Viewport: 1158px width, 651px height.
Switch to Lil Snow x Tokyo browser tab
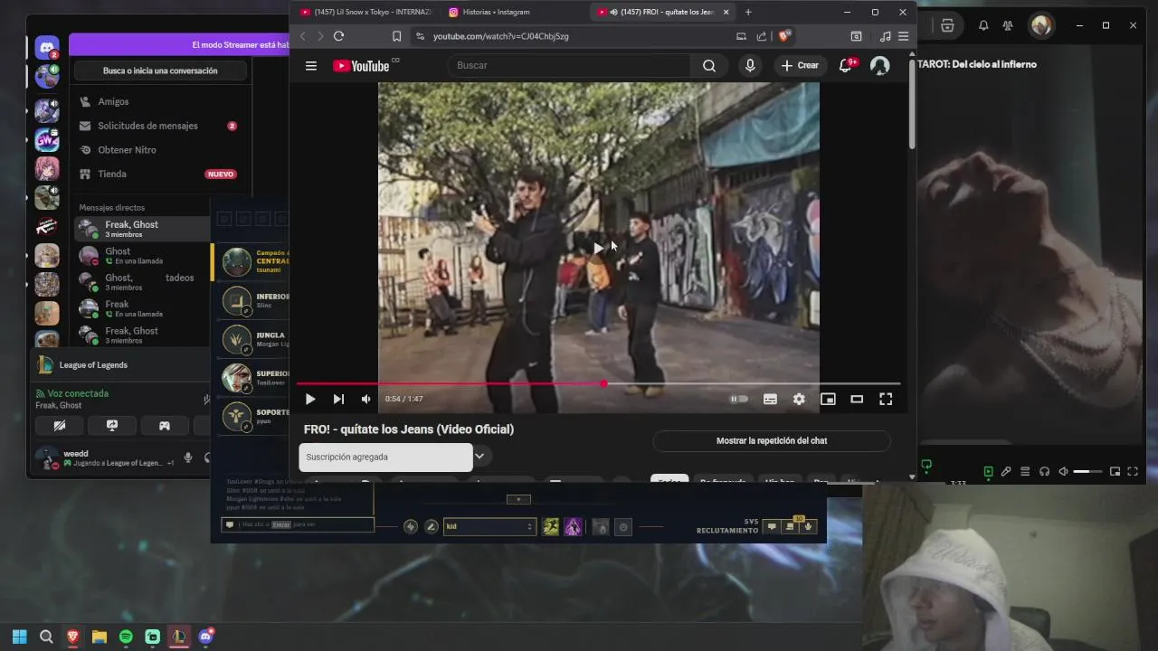(365, 12)
